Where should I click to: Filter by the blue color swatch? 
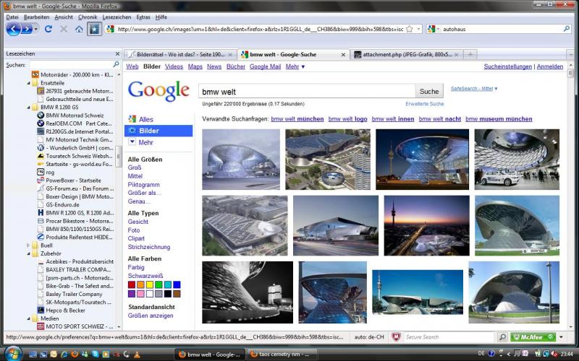[x=177, y=284]
